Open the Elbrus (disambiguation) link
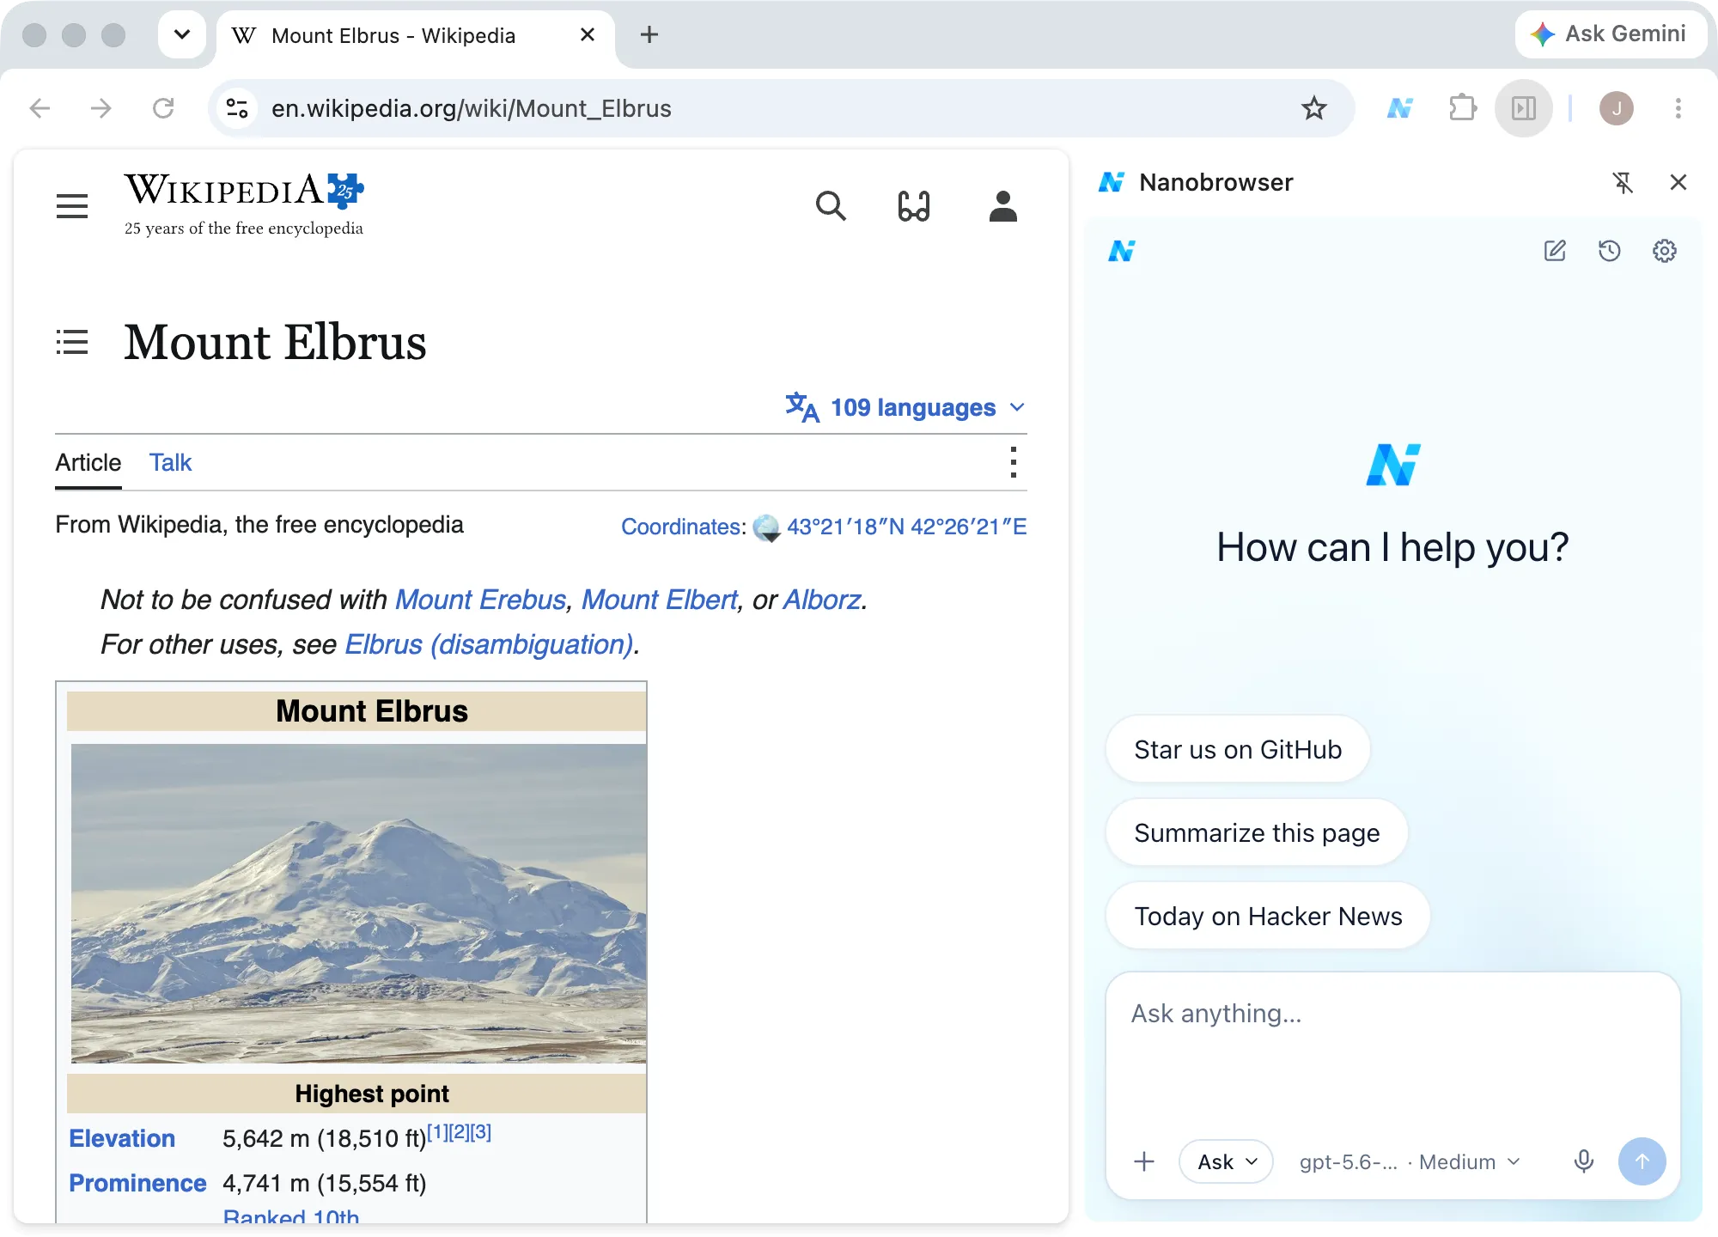This screenshot has height=1237, width=1718. (x=489, y=644)
